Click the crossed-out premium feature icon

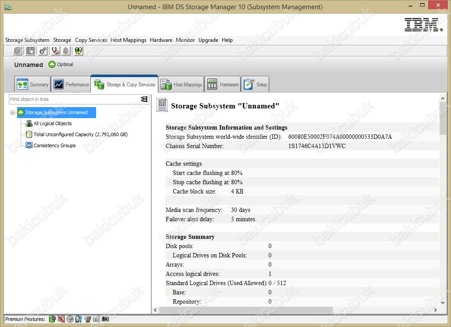(x=61, y=319)
